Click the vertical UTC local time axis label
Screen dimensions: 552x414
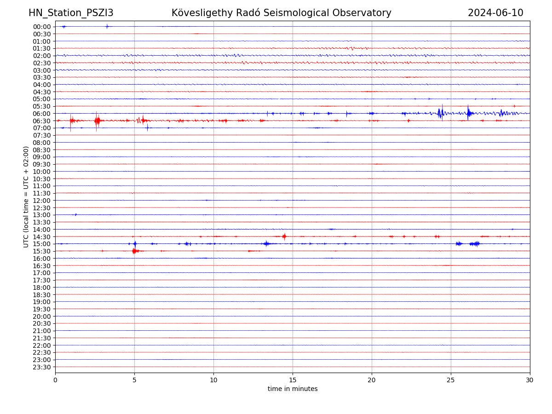point(26,197)
